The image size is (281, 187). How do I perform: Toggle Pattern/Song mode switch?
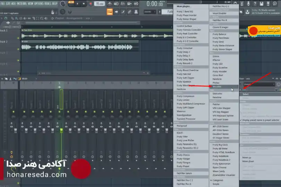click(71, 3)
